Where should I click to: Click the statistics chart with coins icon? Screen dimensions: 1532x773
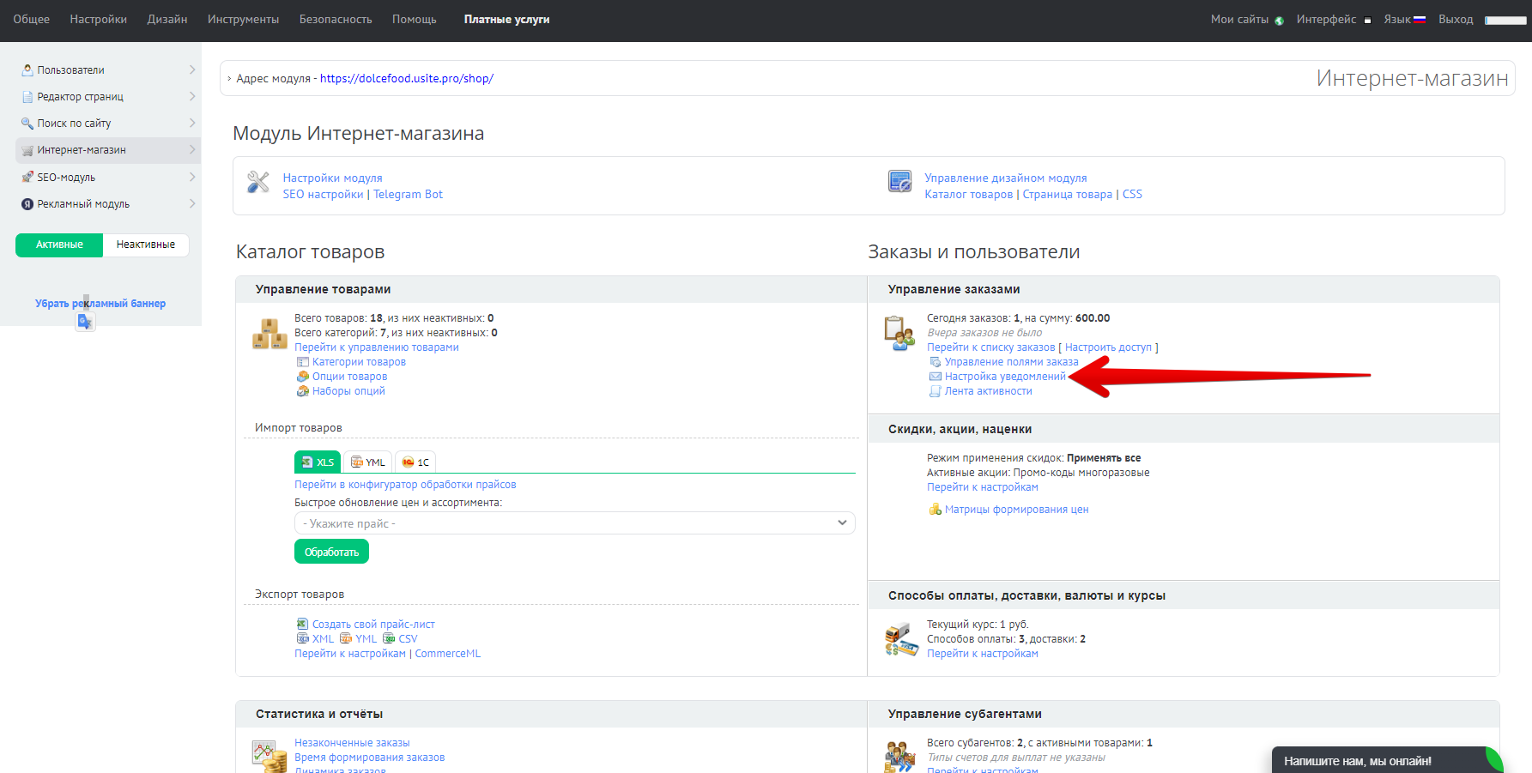click(269, 756)
